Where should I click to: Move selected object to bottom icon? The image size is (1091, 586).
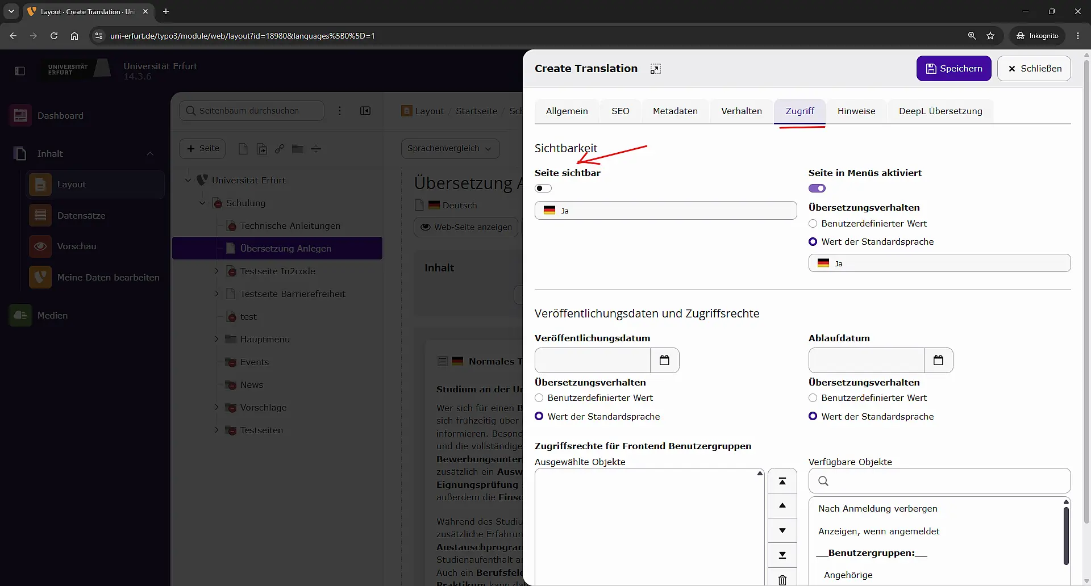(x=782, y=555)
